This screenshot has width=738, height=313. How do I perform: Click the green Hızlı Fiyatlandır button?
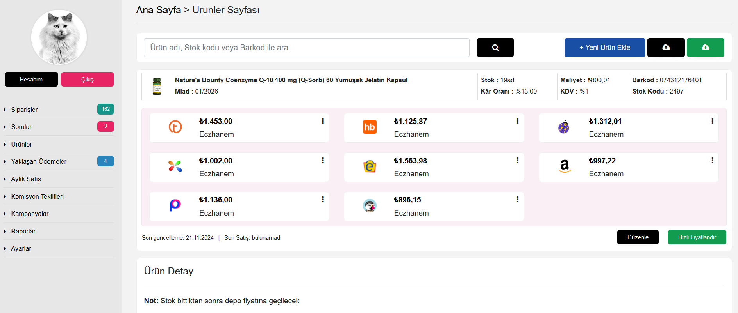[x=697, y=237]
